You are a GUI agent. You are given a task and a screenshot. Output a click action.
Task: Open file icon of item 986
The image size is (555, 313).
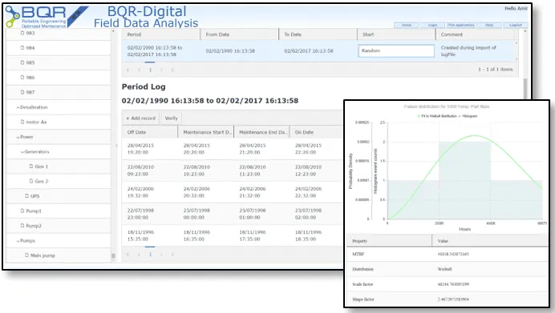point(22,78)
